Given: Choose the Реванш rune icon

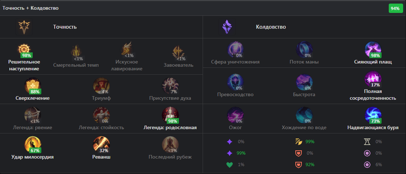Looking at the screenshot, I should (x=101, y=145).
